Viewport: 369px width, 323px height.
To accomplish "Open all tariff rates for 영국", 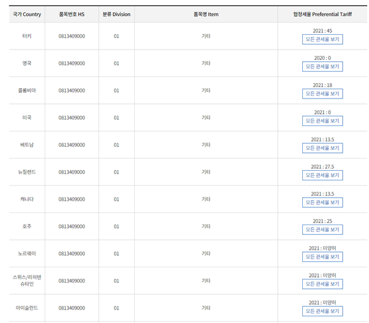I will coord(322,67).
